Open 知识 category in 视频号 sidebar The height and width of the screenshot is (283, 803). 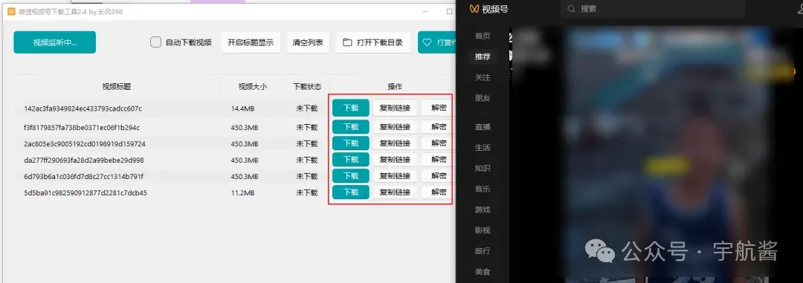tap(483, 168)
